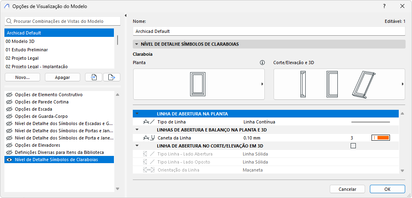Viewport: 412px width, 198px height.
Task: Click the Cancelar button
Action: tap(347, 189)
